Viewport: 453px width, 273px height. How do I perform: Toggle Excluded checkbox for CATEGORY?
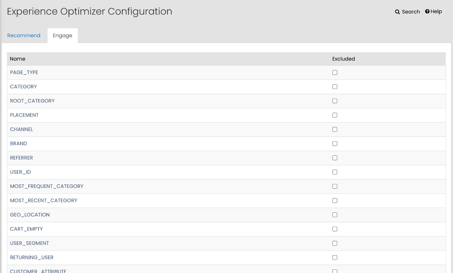(335, 87)
